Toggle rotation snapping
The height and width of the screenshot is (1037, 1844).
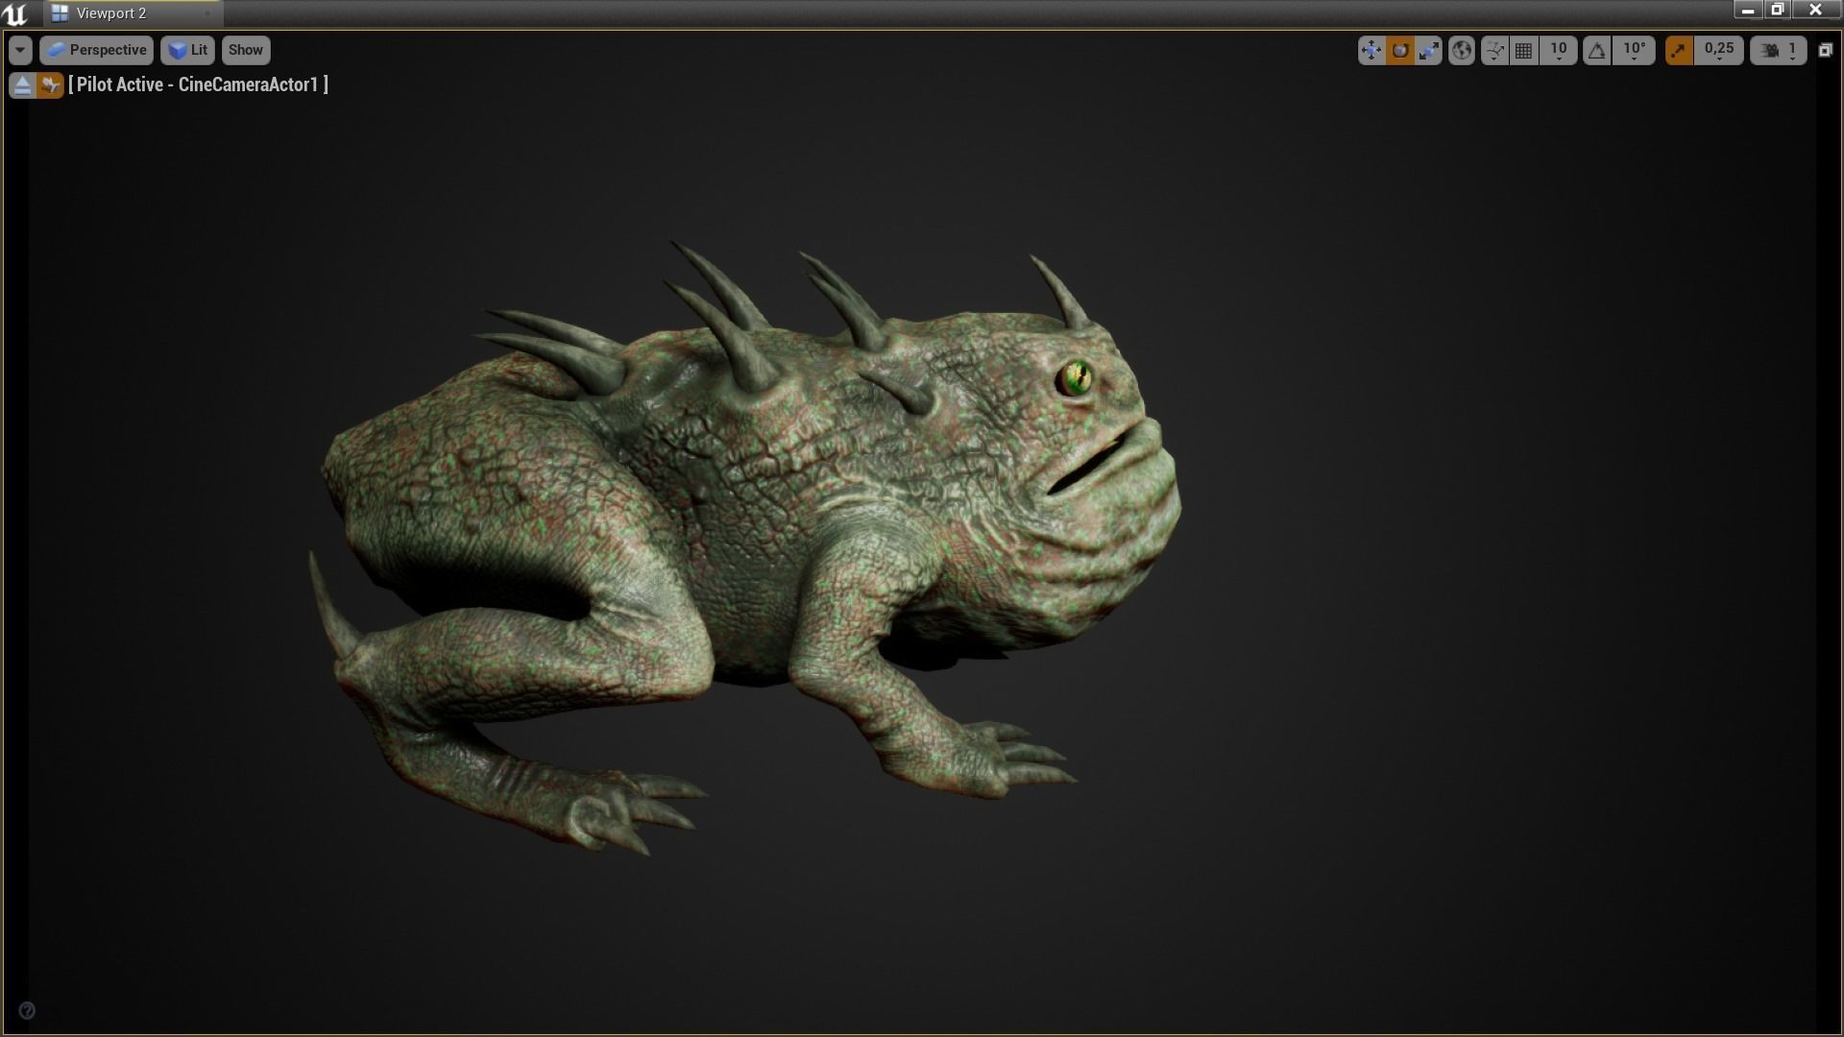click(1594, 50)
